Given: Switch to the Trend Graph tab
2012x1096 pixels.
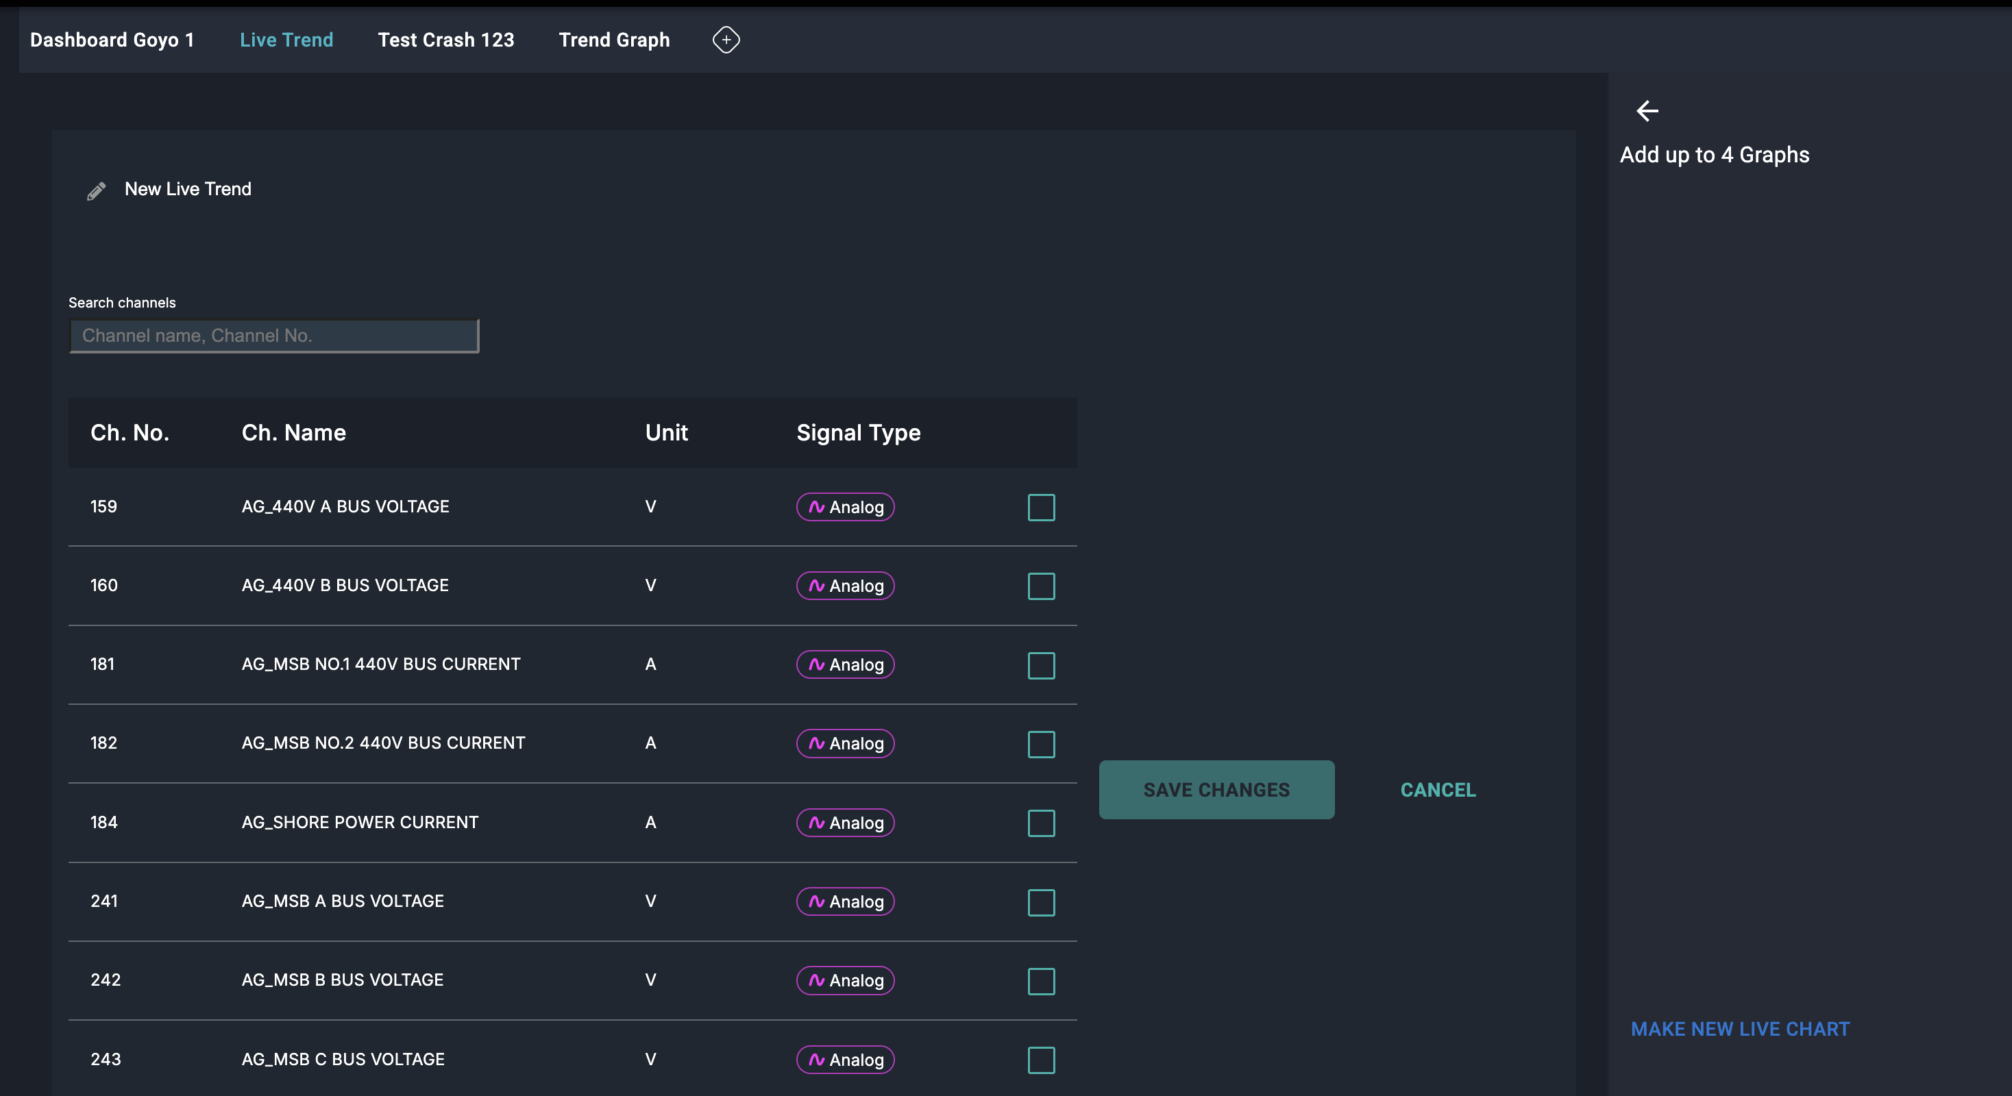Looking at the screenshot, I should pos(614,40).
